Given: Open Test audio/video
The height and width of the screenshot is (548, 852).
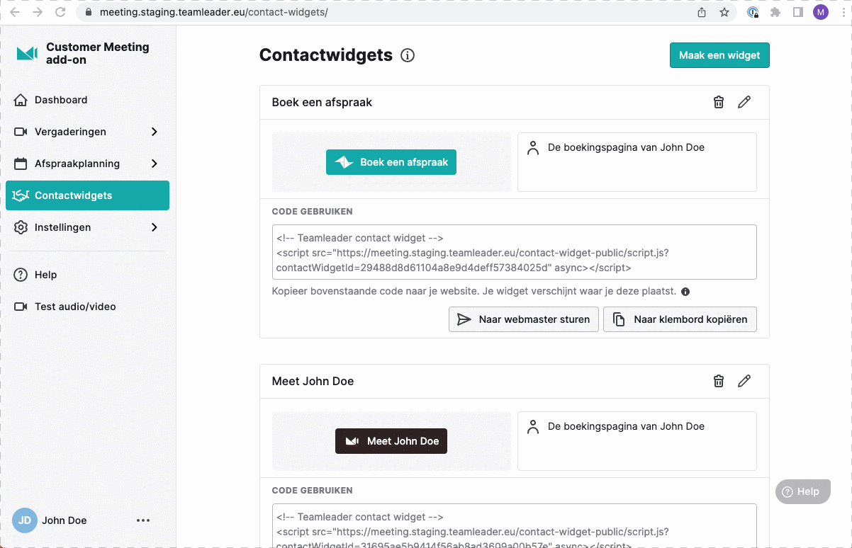Looking at the screenshot, I should (x=88, y=307).
